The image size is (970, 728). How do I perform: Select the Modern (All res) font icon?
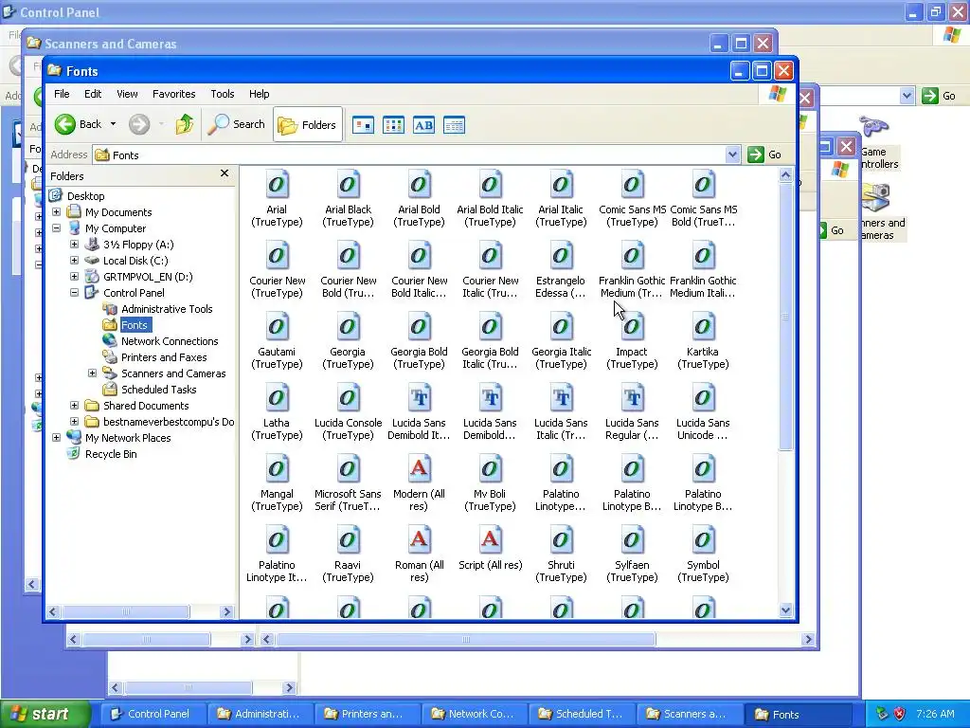(x=419, y=469)
